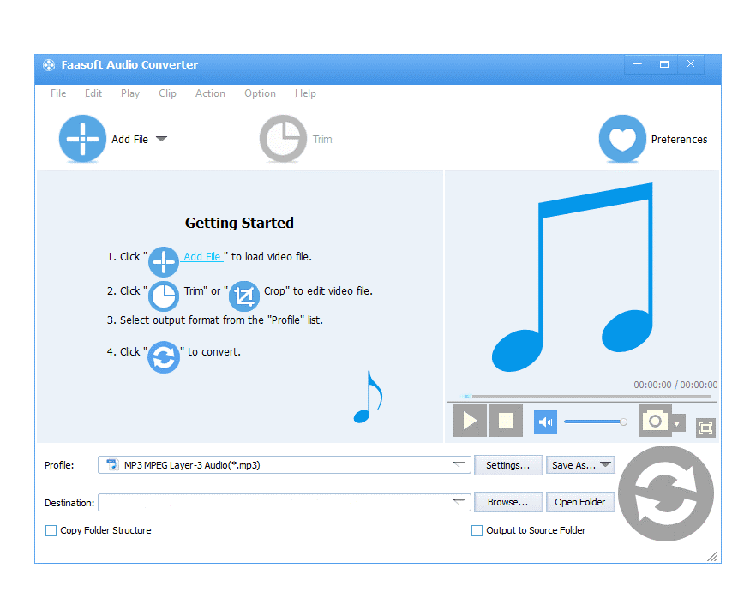Open the Profile format dropdown list
Image resolution: width=756 pixels, height=598 pixels.
(x=460, y=465)
